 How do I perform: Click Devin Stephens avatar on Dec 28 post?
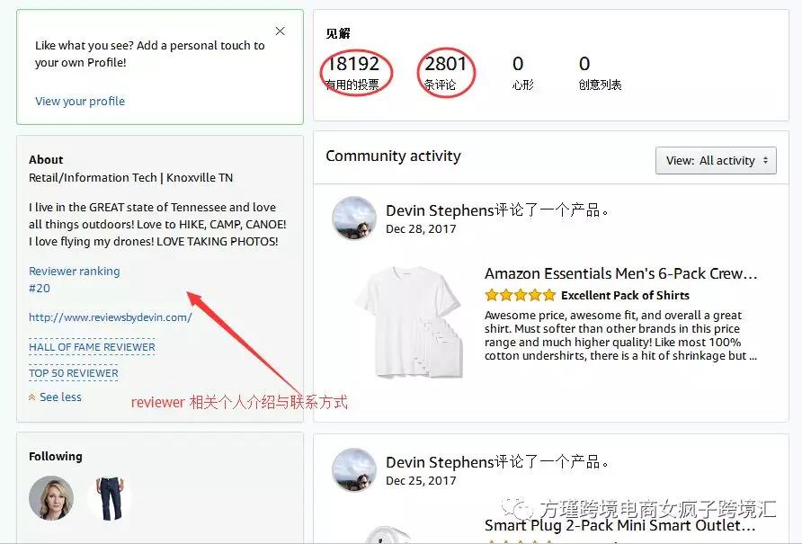click(354, 218)
